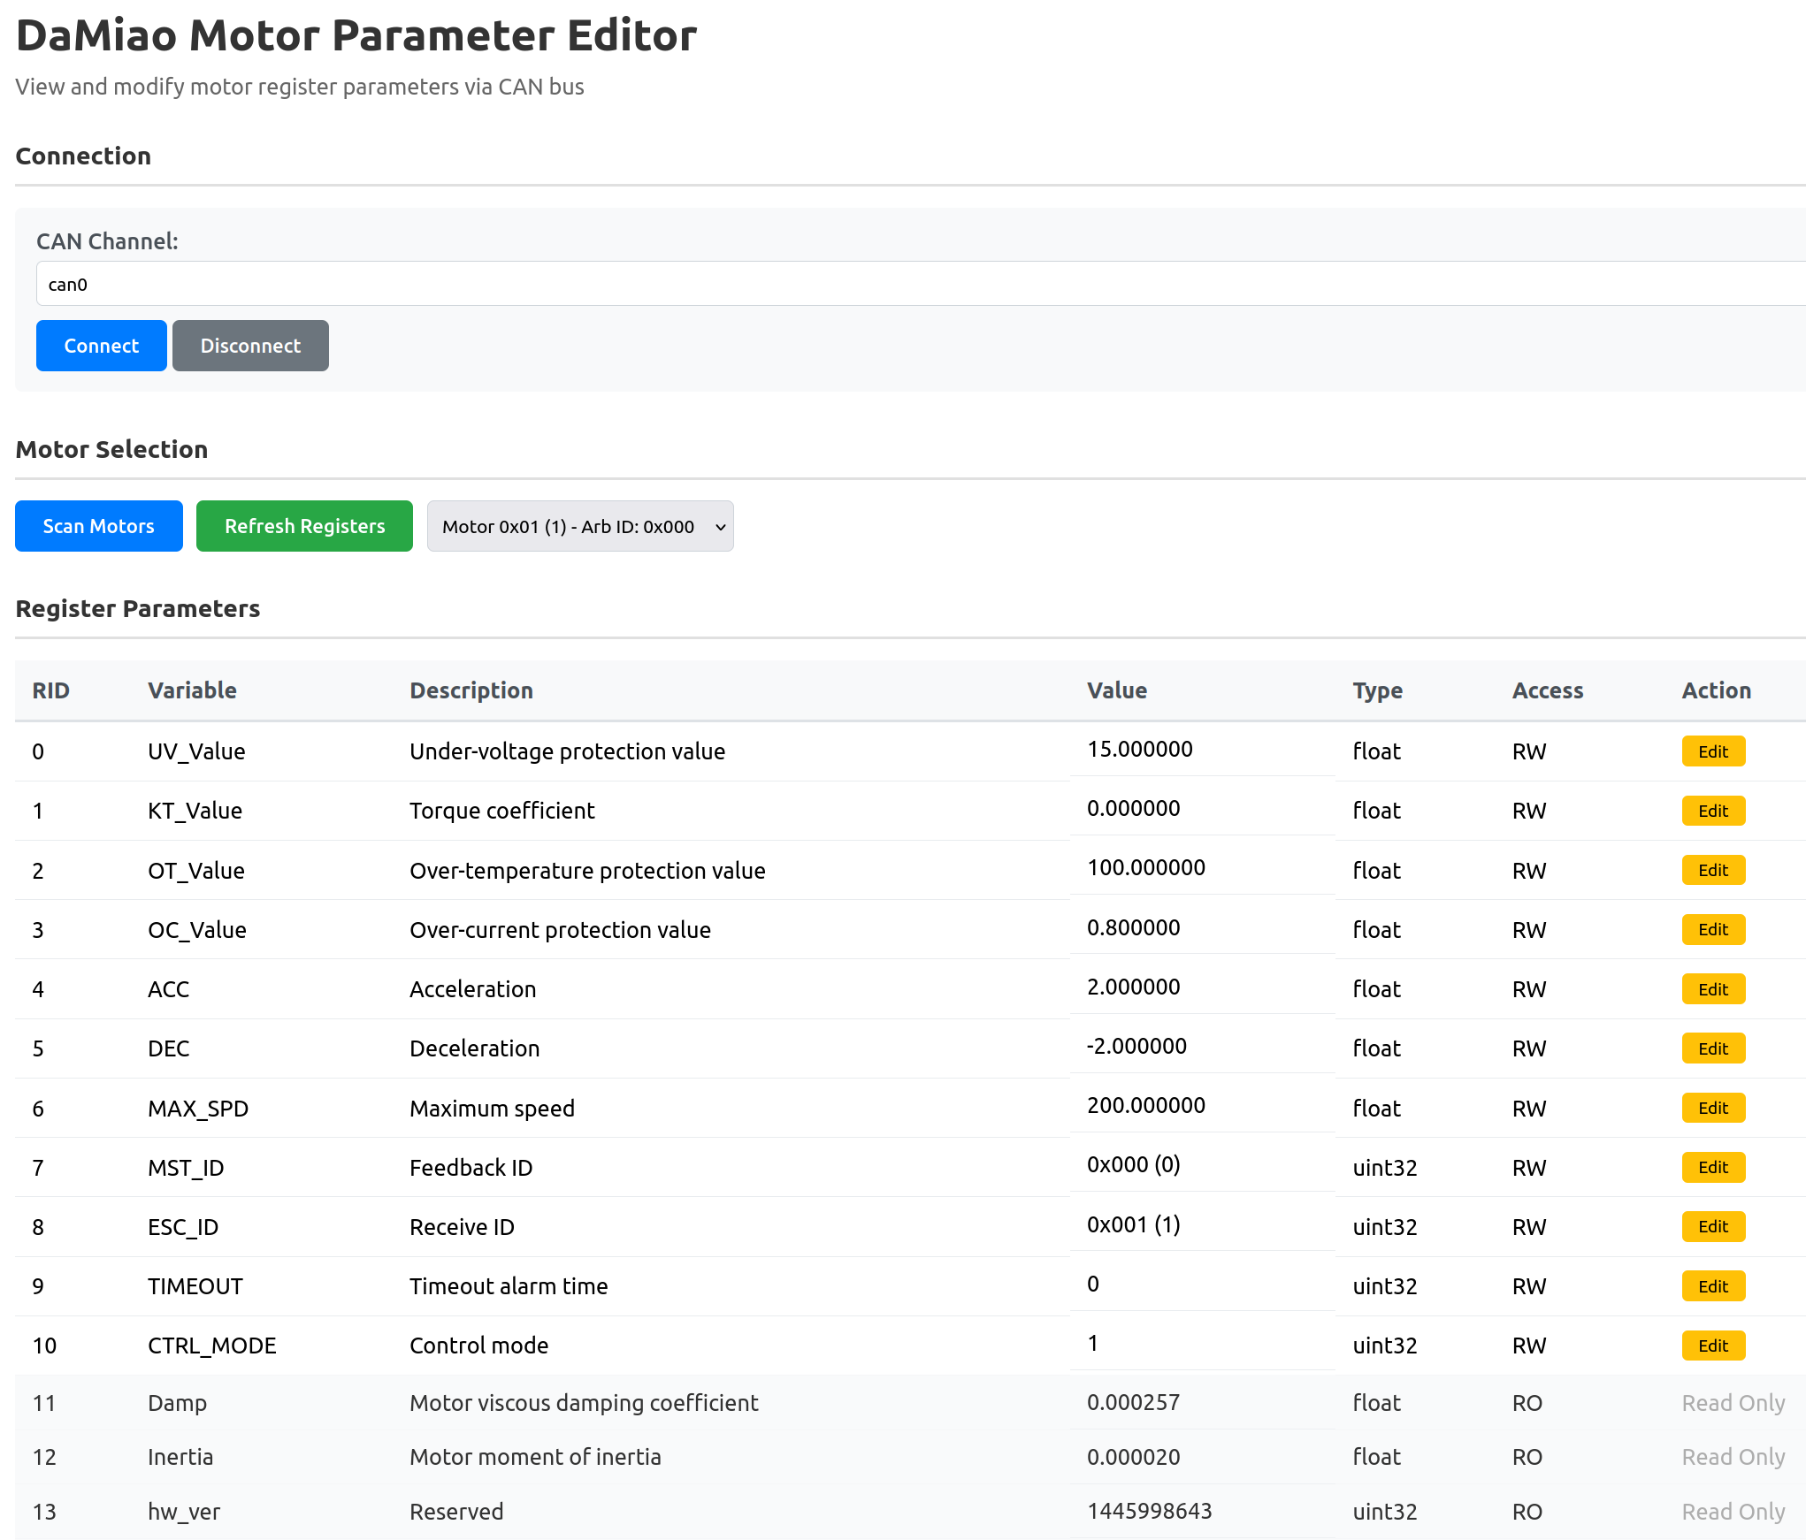Edit the DEC deceleration value
The height and width of the screenshot is (1540, 1806).
[1712, 1048]
